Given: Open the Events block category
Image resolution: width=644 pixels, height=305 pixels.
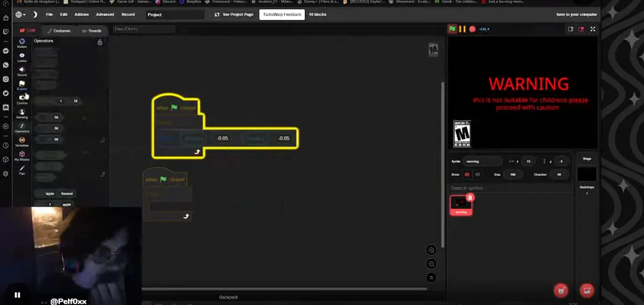Looking at the screenshot, I should click(21, 85).
